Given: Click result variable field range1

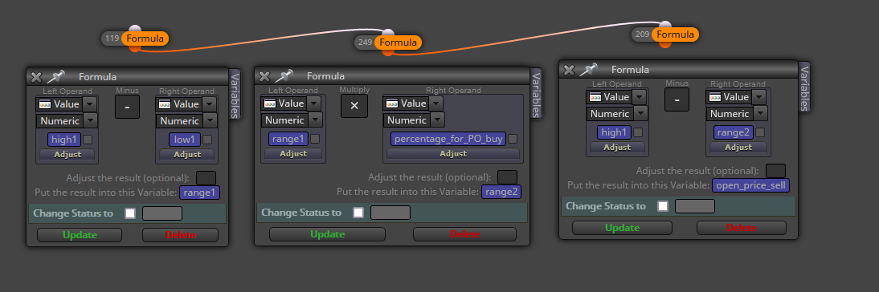Looking at the screenshot, I should 199,193.
